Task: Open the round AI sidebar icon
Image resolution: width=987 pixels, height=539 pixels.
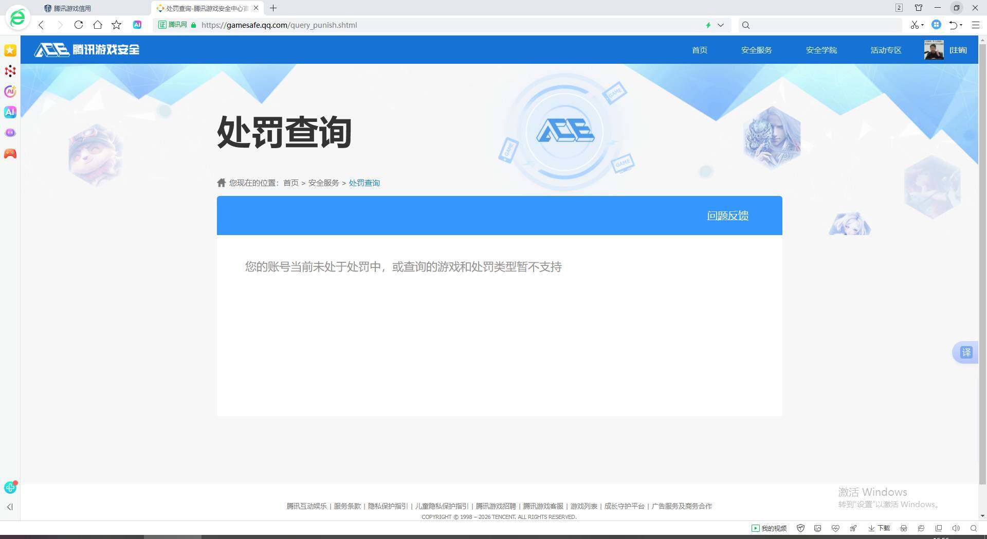Action: [10, 92]
